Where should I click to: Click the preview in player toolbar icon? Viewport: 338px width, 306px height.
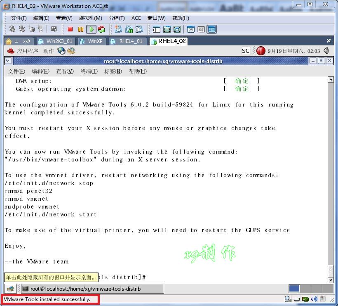pos(54,29)
